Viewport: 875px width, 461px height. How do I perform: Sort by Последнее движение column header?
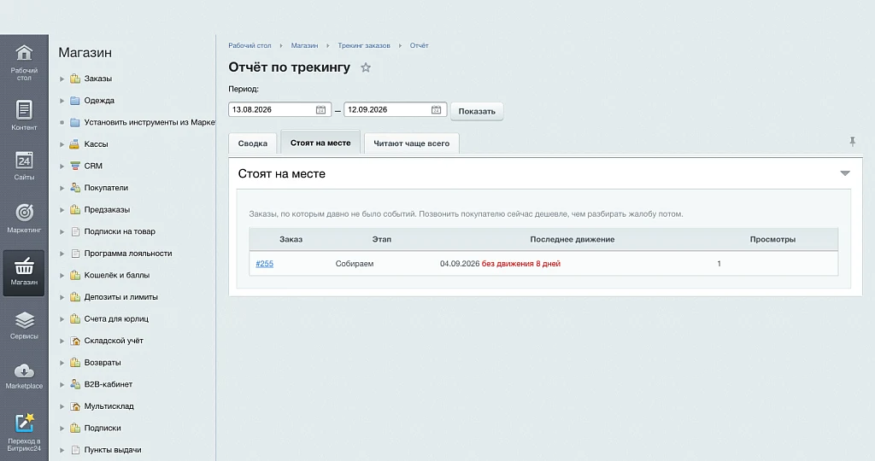pyautogui.click(x=572, y=239)
